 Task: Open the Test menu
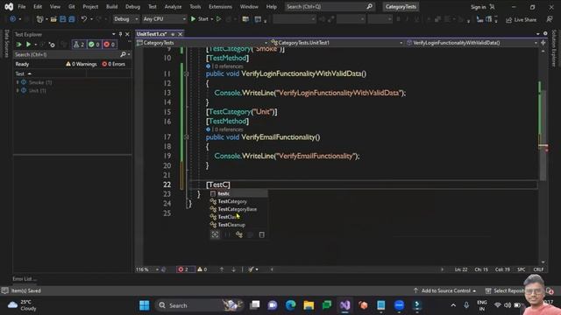point(153,6)
